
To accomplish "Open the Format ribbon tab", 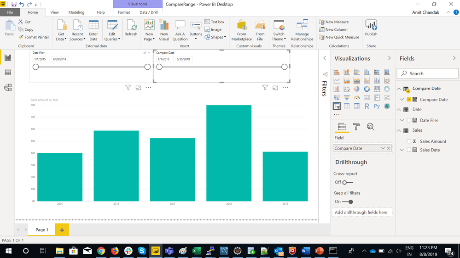I will (124, 12).
